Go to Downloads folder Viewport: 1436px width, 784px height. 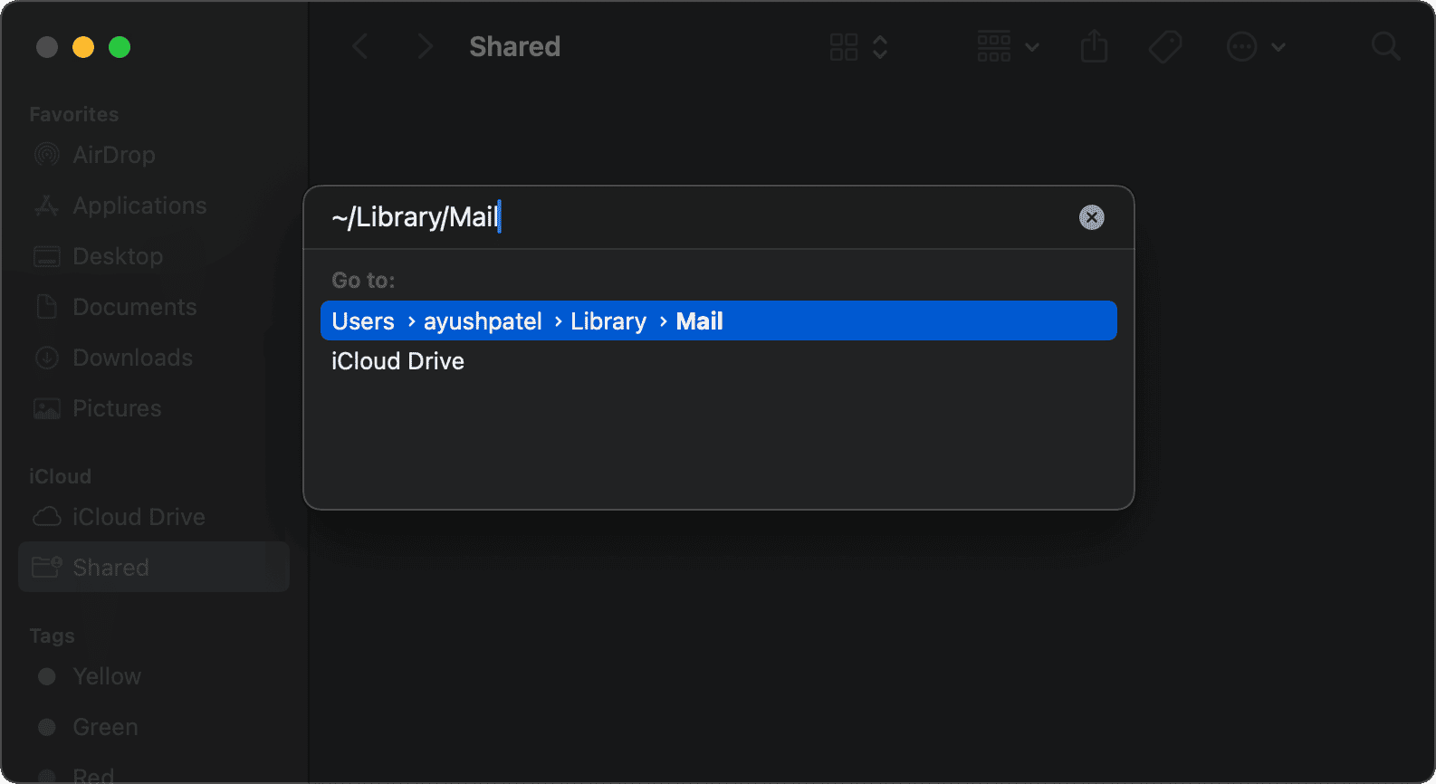pyautogui.click(x=132, y=358)
